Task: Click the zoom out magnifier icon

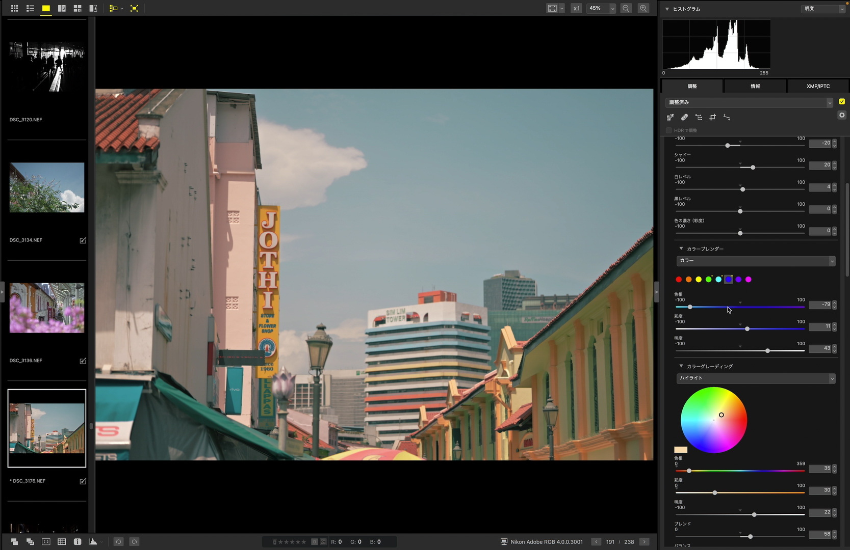Action: [x=626, y=8]
